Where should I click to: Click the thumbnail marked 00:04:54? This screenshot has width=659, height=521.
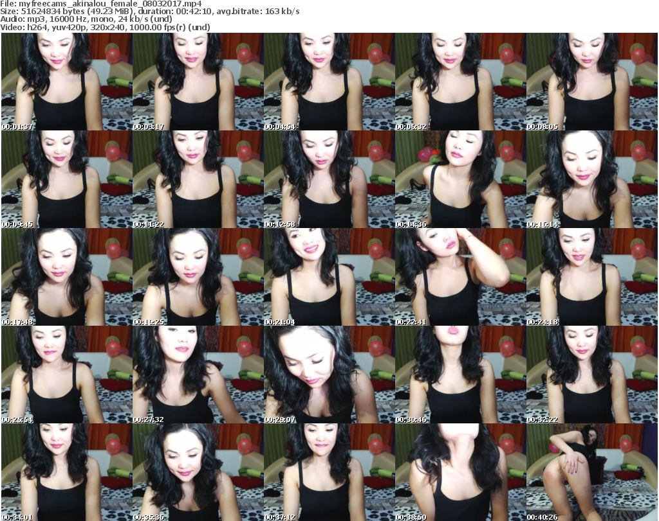(329, 82)
